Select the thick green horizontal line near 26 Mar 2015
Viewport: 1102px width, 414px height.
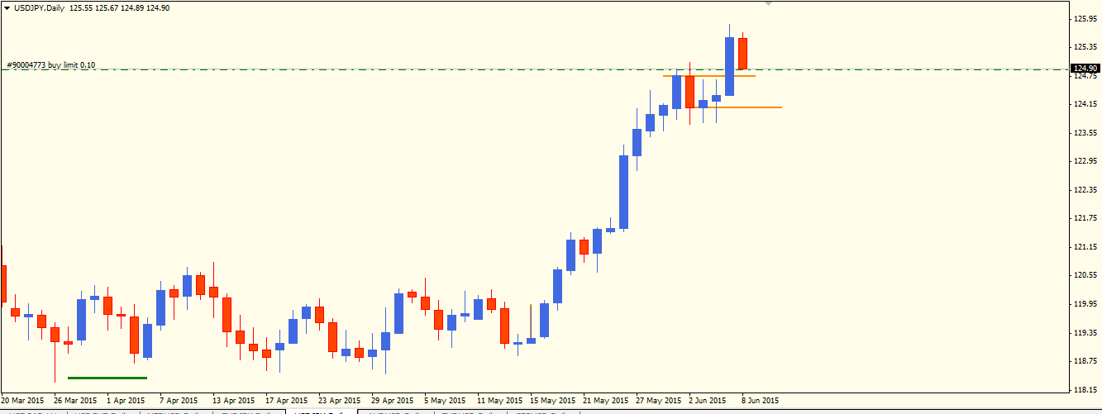(107, 378)
